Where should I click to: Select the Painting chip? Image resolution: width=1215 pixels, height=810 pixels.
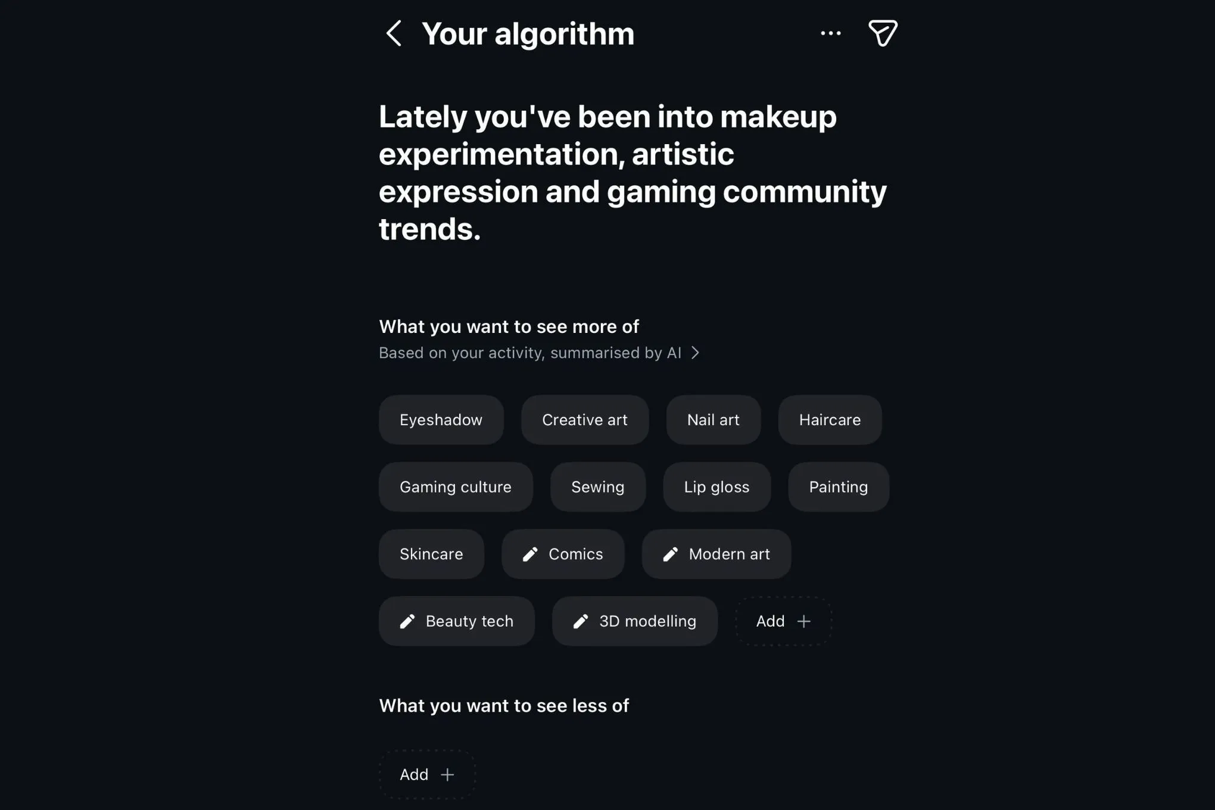click(838, 487)
